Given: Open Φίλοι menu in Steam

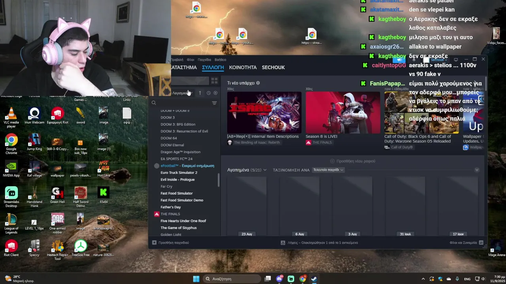Looking at the screenshot, I should tap(191, 60).
